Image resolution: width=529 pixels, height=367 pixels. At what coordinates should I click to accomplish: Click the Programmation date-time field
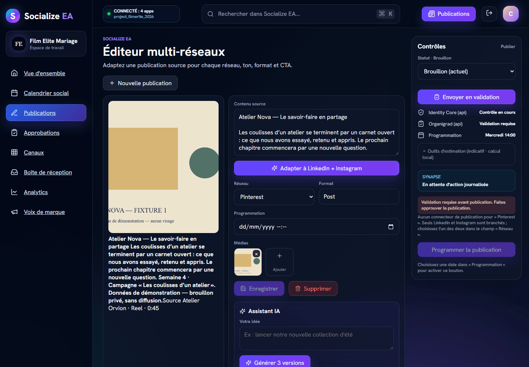317,227
